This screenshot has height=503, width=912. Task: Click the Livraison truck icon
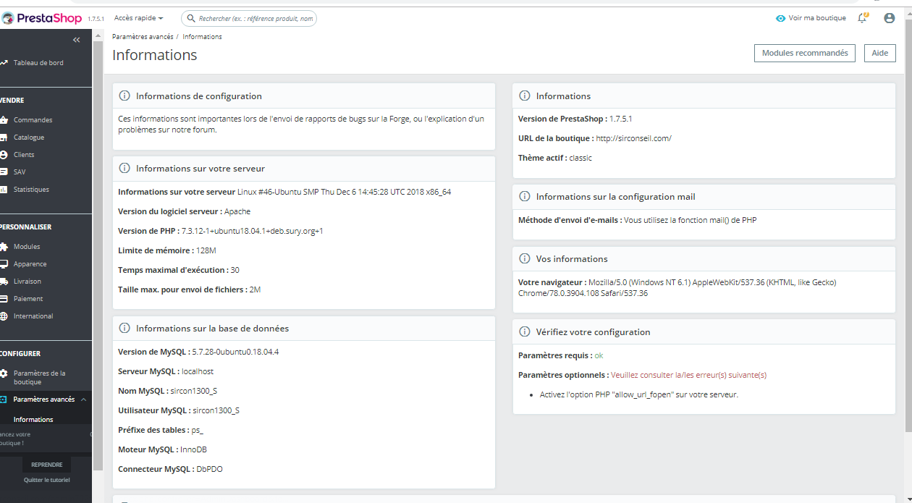[x=4, y=282]
